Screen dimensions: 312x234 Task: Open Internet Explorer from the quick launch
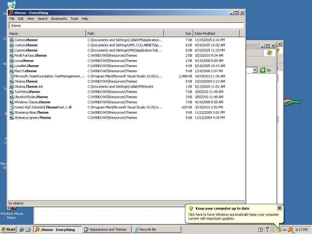point(22,229)
